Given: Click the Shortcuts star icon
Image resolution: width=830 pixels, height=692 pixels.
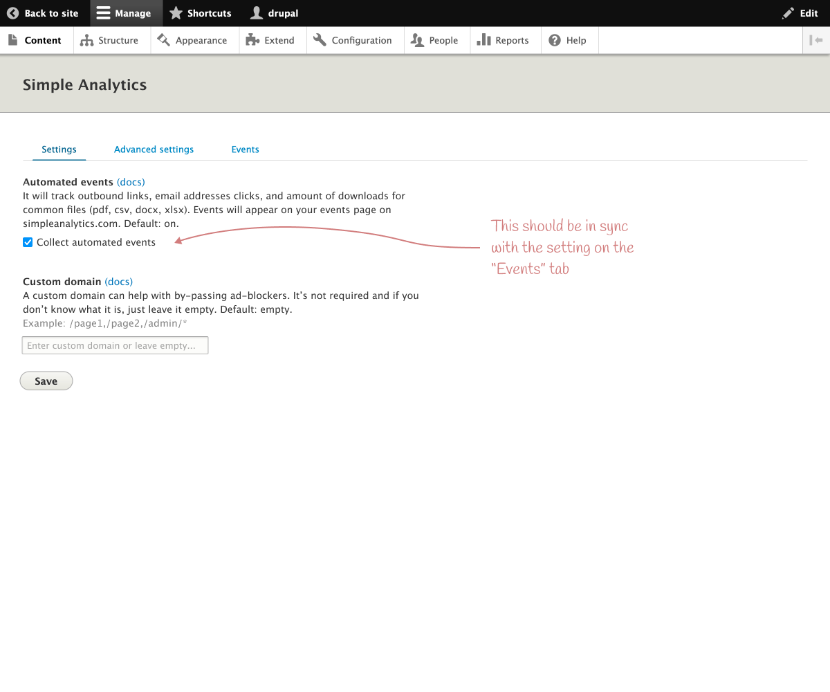Looking at the screenshot, I should coord(176,13).
